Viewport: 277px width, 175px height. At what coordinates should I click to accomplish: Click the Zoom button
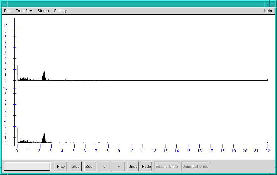click(x=90, y=167)
